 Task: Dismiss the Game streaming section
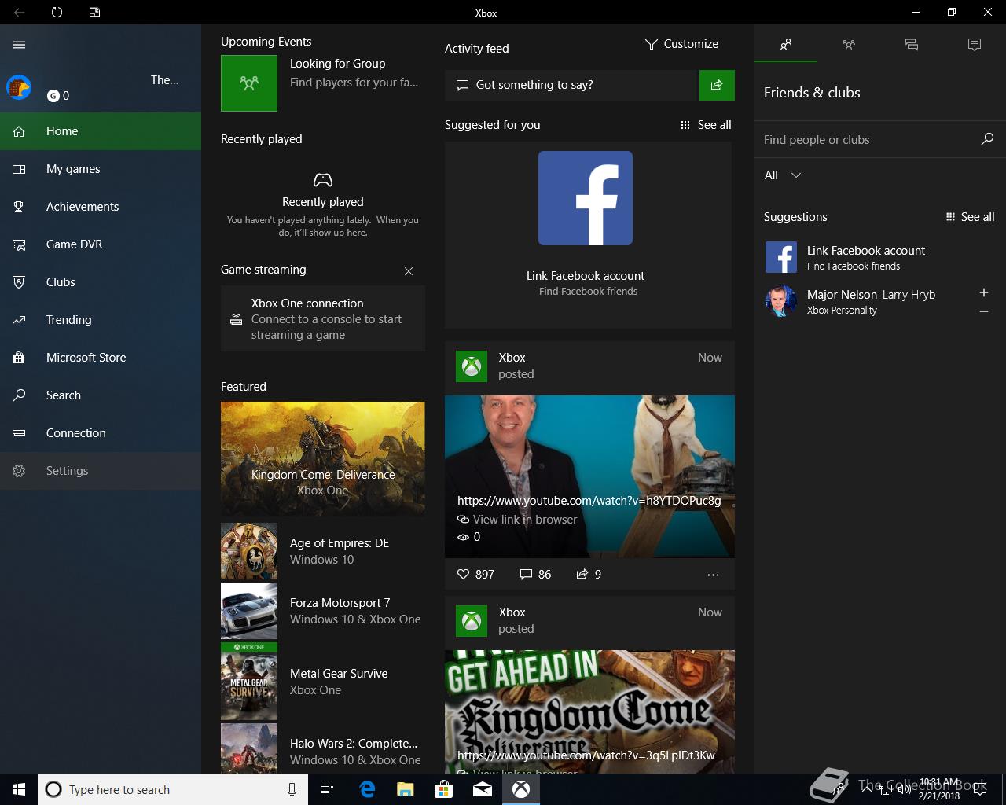click(x=409, y=271)
